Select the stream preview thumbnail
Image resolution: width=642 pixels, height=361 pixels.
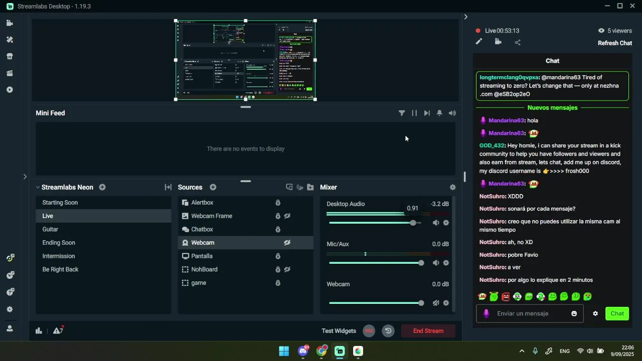pos(245,60)
